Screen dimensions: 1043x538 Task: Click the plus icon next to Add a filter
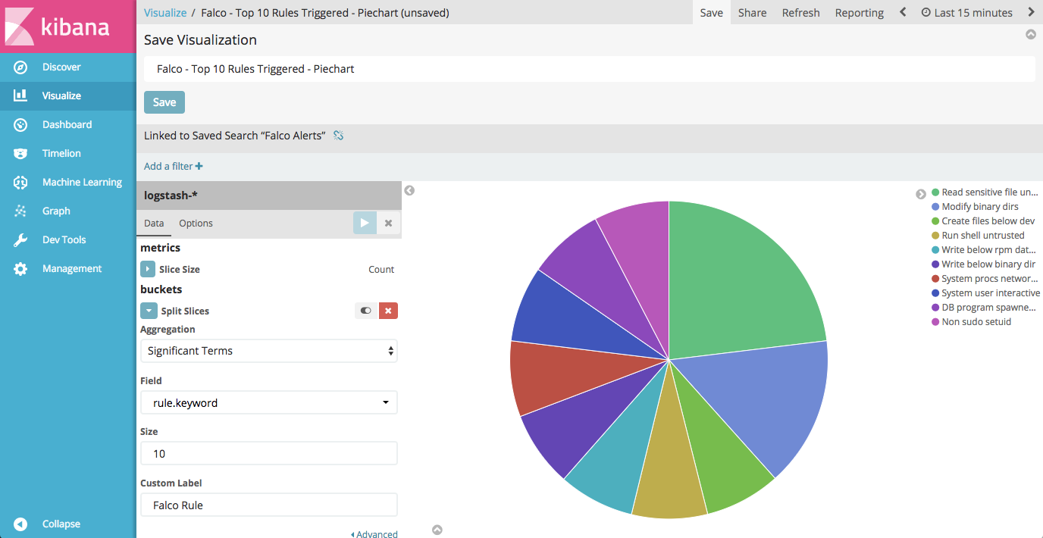coord(199,166)
